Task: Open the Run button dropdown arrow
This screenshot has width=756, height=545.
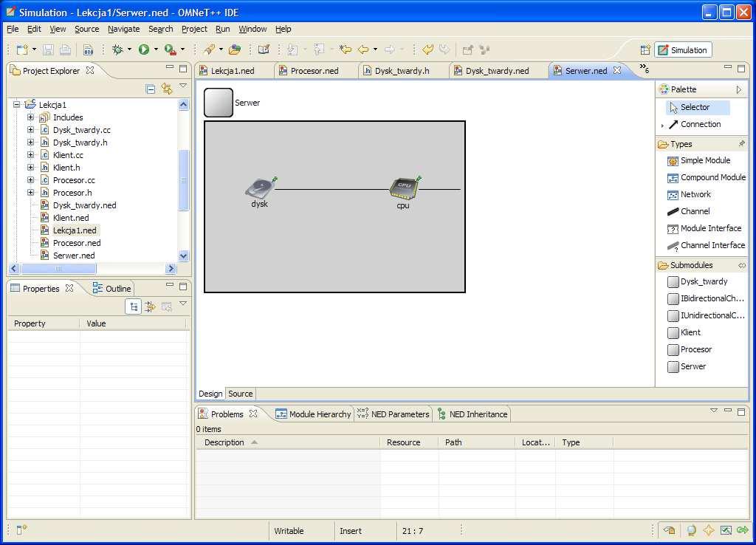Action: point(156,49)
